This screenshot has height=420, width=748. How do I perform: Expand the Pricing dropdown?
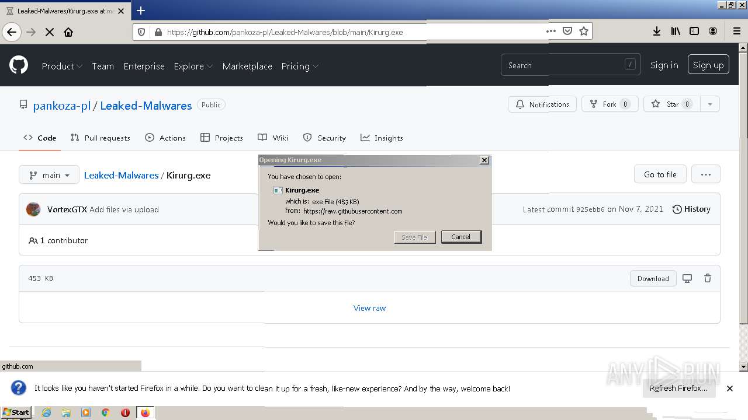click(300, 66)
